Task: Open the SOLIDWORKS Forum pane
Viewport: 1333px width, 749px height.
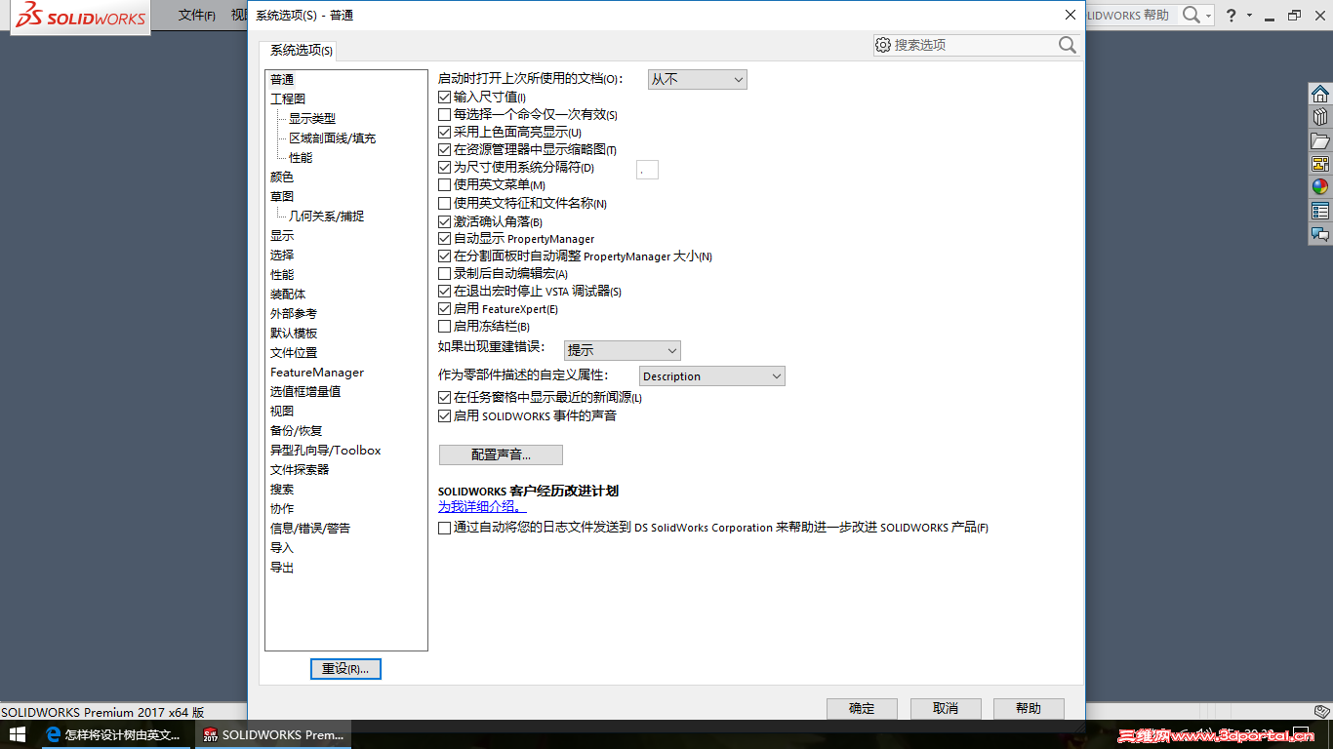Action: [x=1321, y=234]
